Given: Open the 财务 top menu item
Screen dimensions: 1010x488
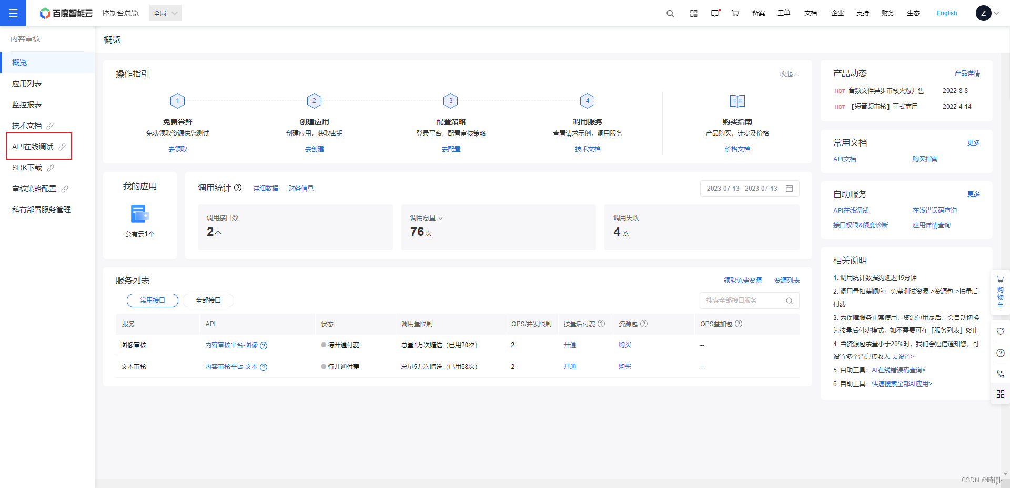Looking at the screenshot, I should pyautogui.click(x=888, y=13).
